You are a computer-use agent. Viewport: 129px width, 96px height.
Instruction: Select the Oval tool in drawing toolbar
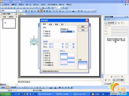pyautogui.click(x=28, y=87)
